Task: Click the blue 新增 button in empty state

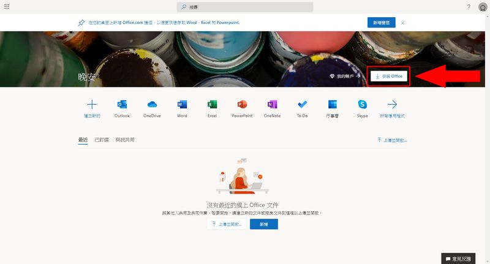Action: 264,224
